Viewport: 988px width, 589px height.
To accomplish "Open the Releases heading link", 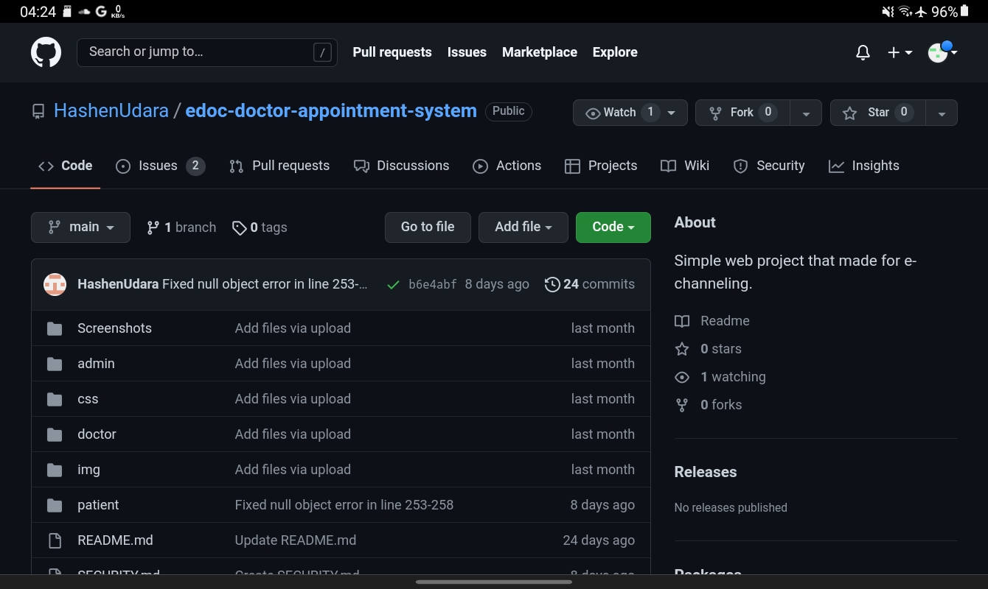I will [x=706, y=472].
